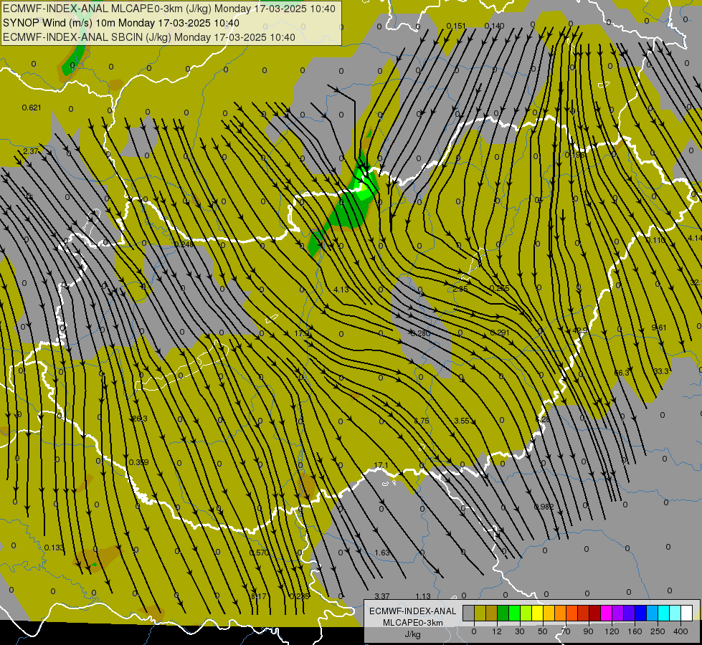Select the cyan legend swatch
Viewport: 702px width, 645px height.
coord(663,613)
